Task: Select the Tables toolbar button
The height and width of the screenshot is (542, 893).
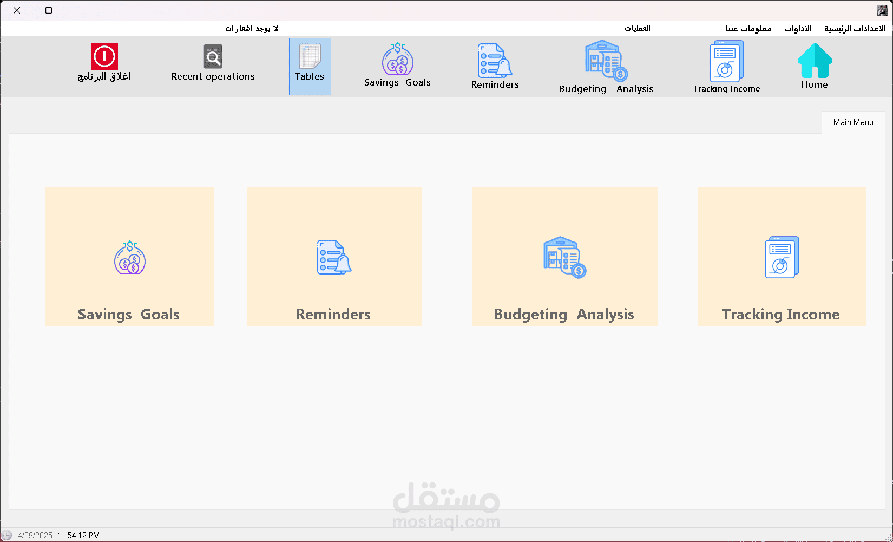Action: [x=310, y=67]
